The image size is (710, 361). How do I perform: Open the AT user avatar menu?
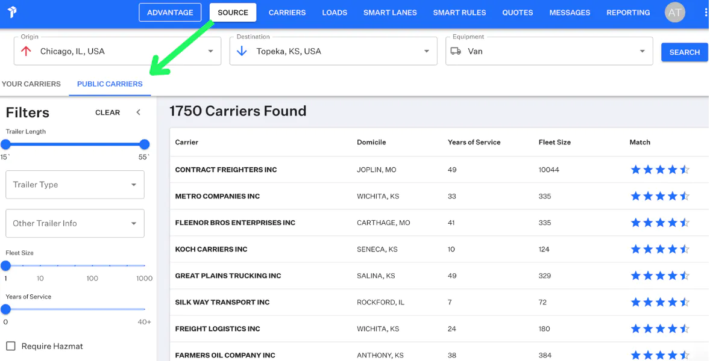pyautogui.click(x=674, y=13)
